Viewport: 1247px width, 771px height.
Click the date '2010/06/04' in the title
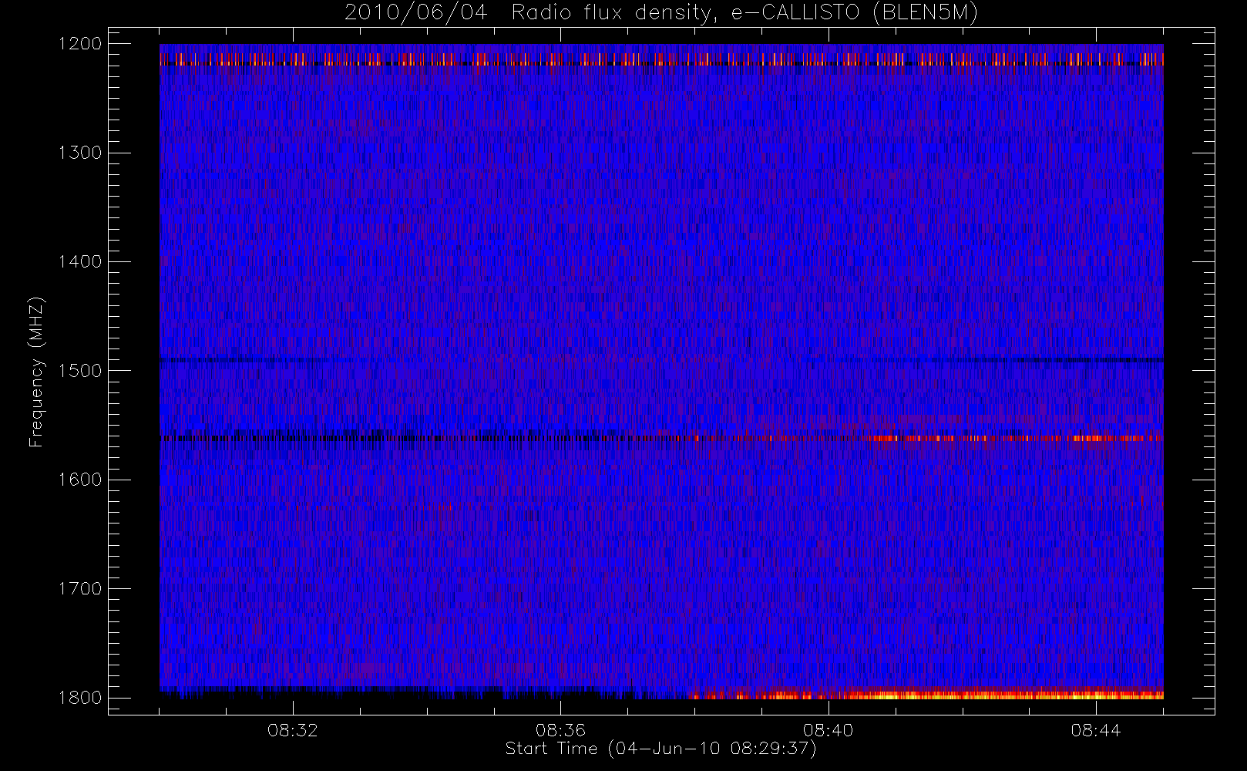point(416,13)
